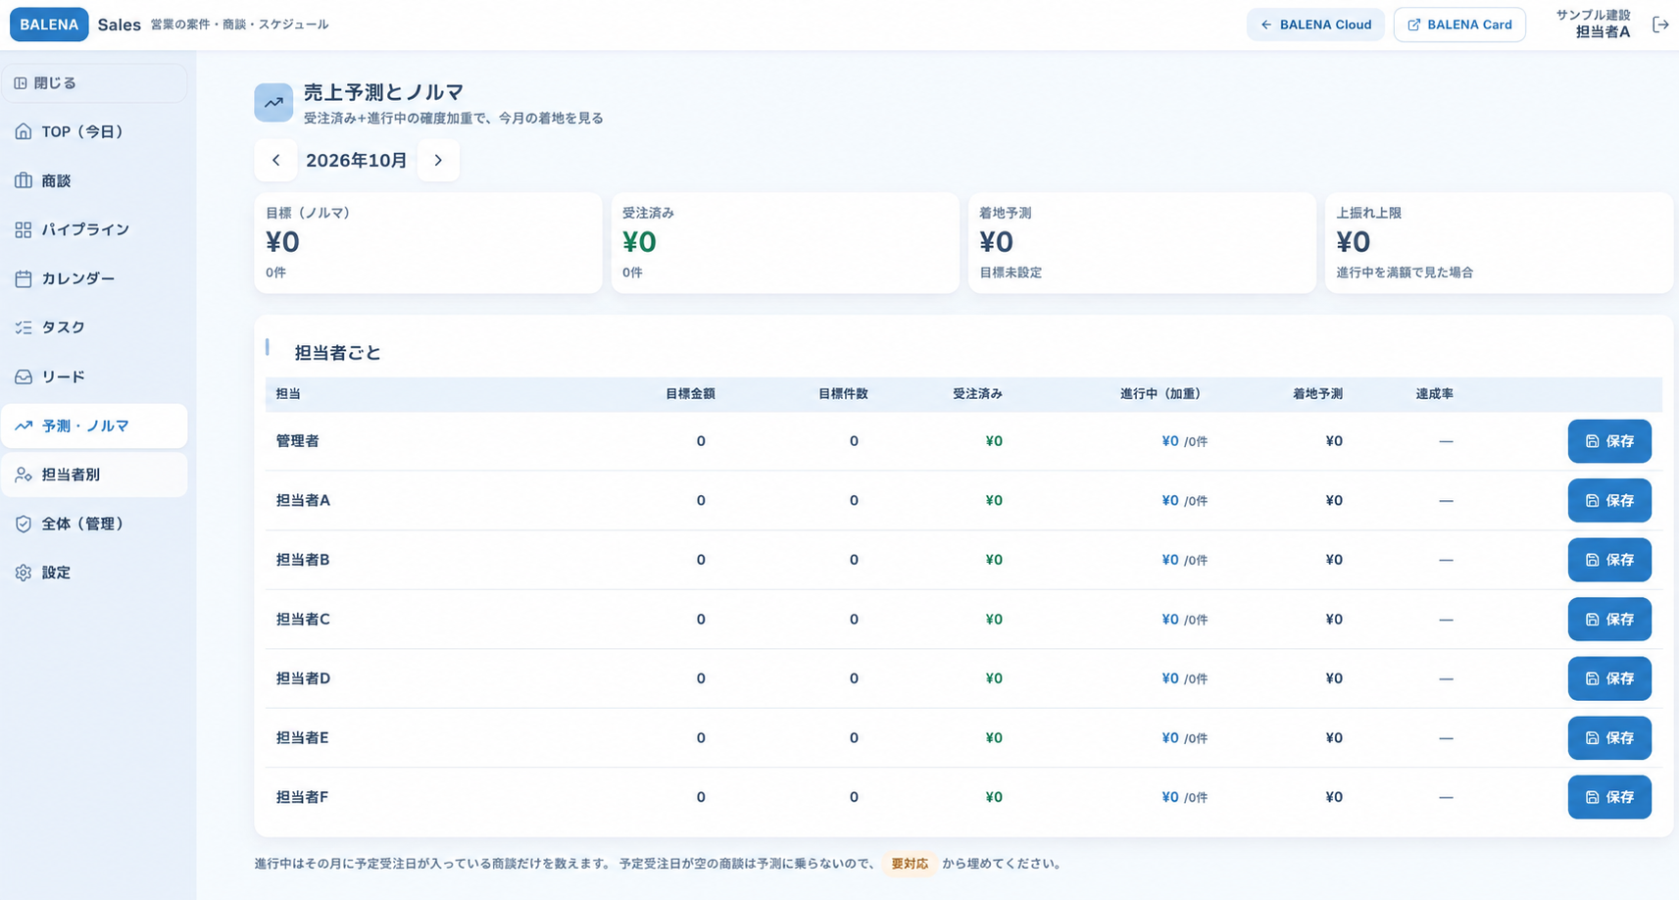1679x900 pixels.
Task: Click the logout icon at top right
Action: point(1660,25)
